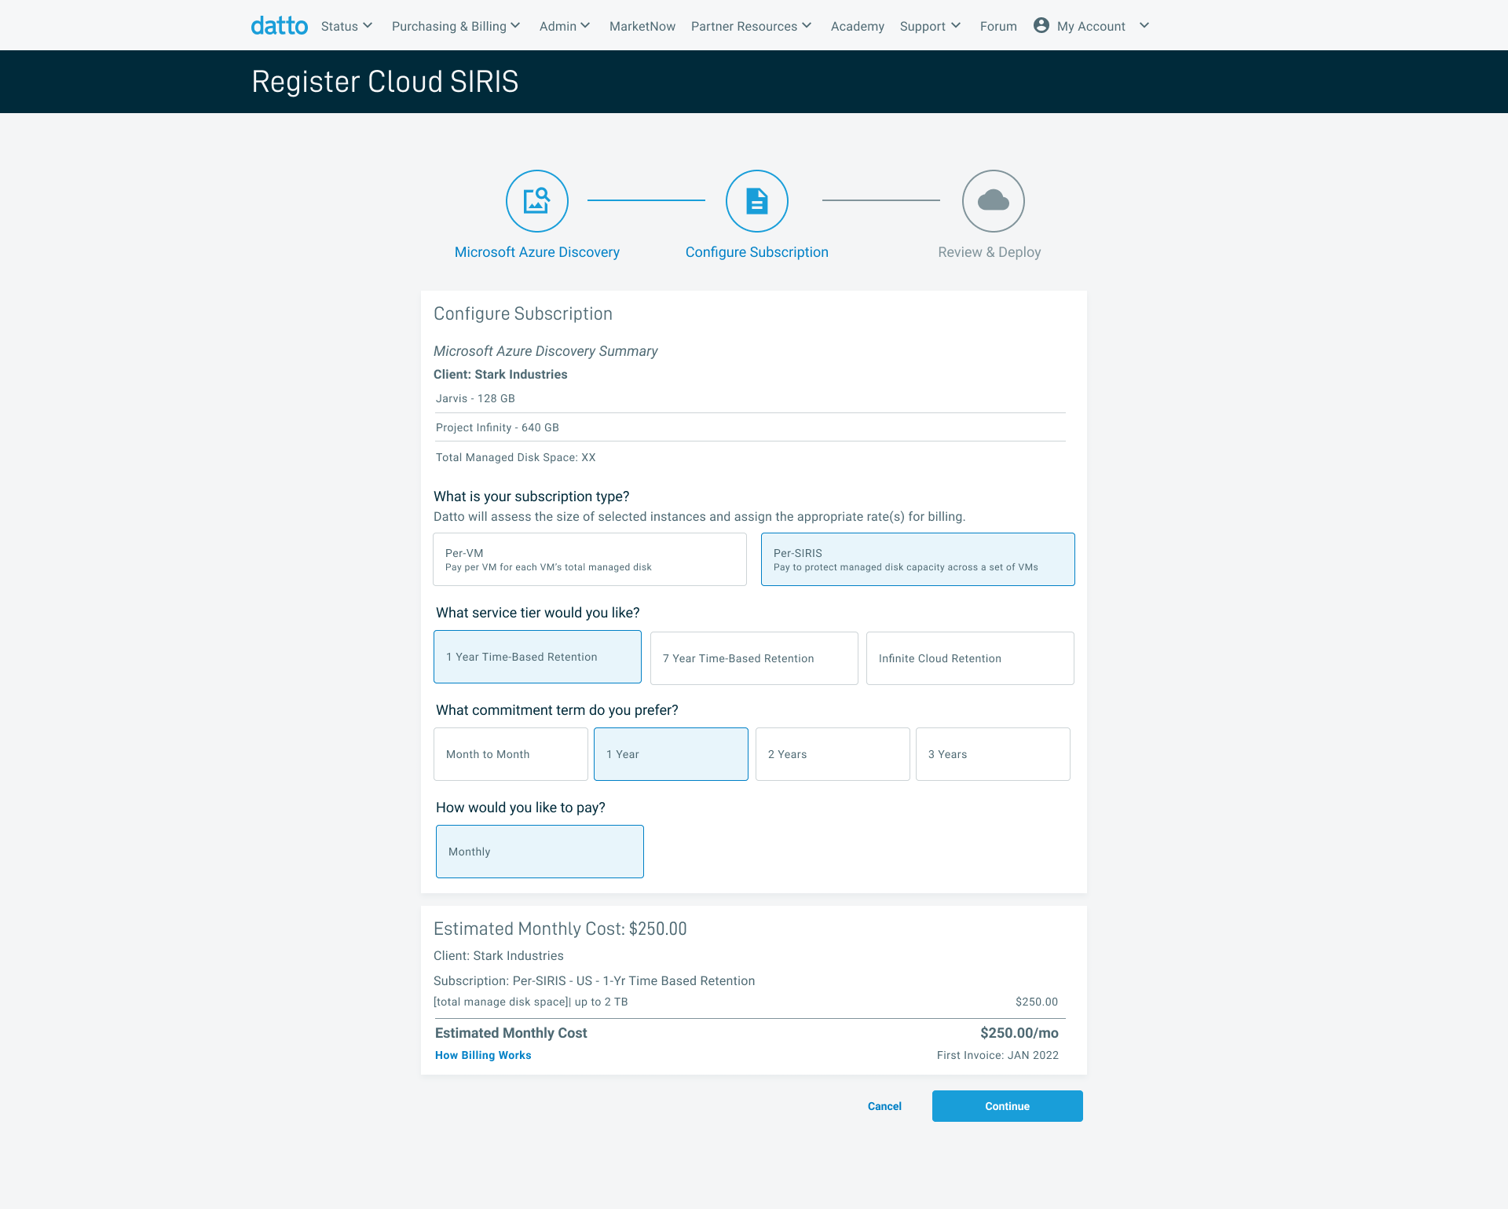
Task: Pick the Month to Month commitment term
Action: [511, 754]
